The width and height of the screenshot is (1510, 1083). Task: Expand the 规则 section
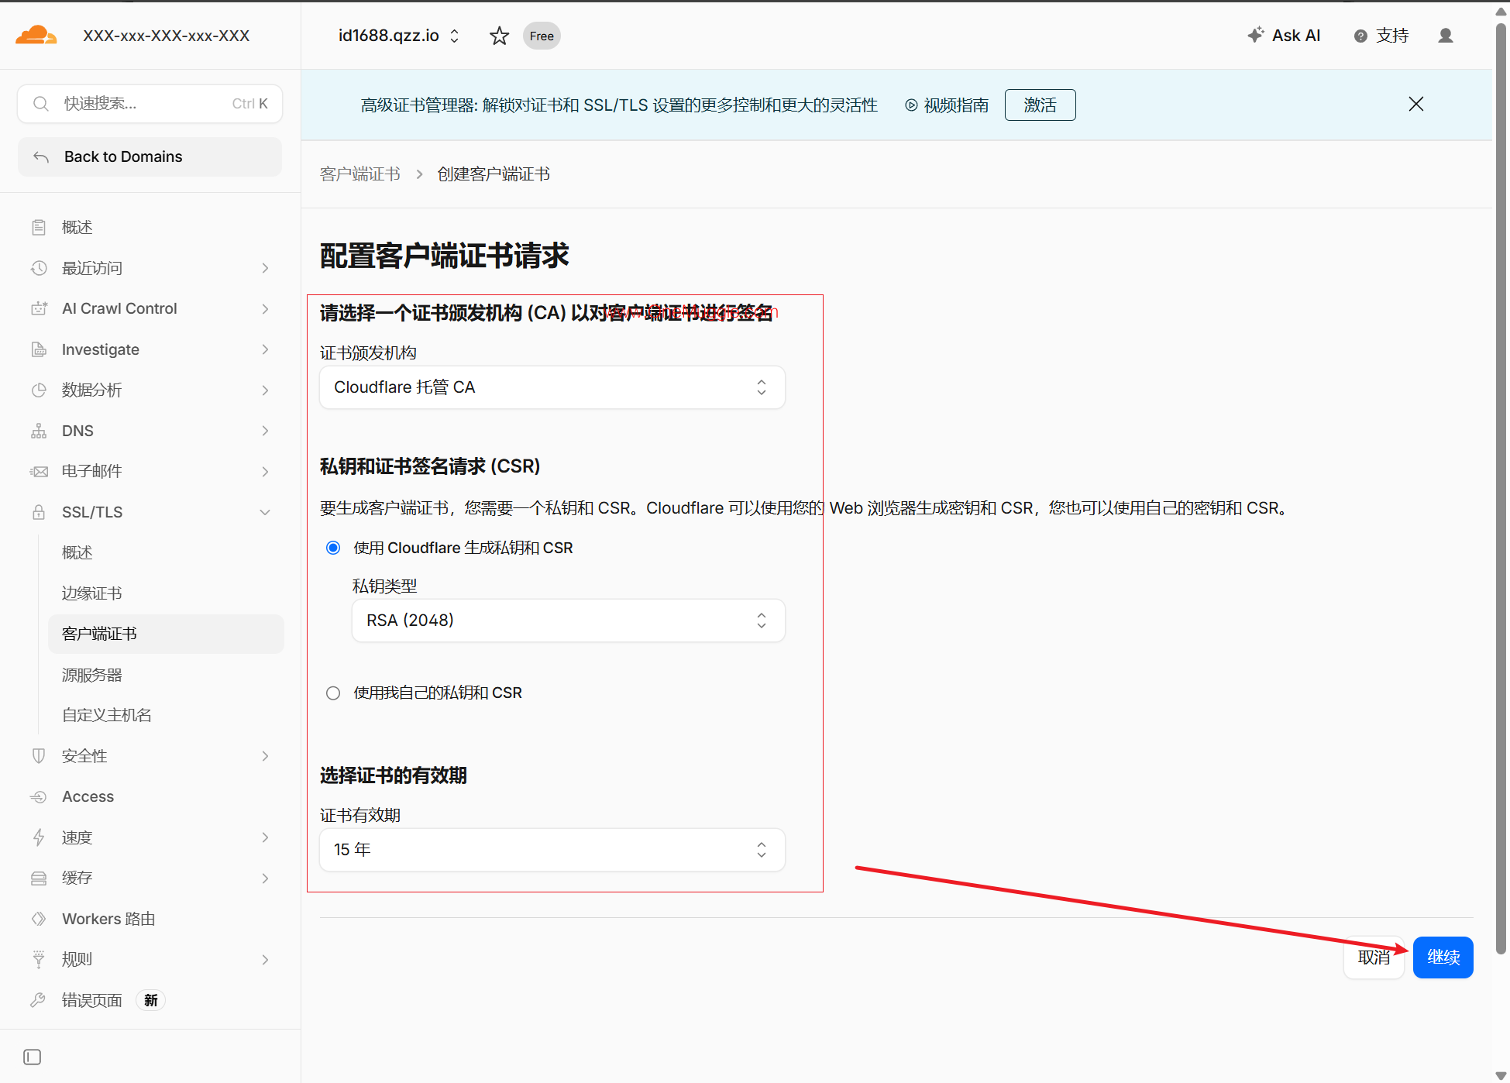point(265,959)
